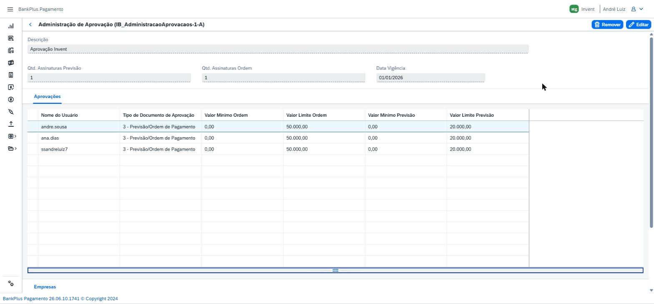This screenshot has width=654, height=304.
Task: Click the Descrição field with Aprovação Invent
Action: tap(278, 49)
